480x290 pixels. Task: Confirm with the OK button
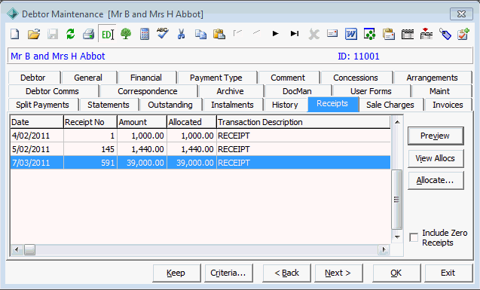click(396, 273)
